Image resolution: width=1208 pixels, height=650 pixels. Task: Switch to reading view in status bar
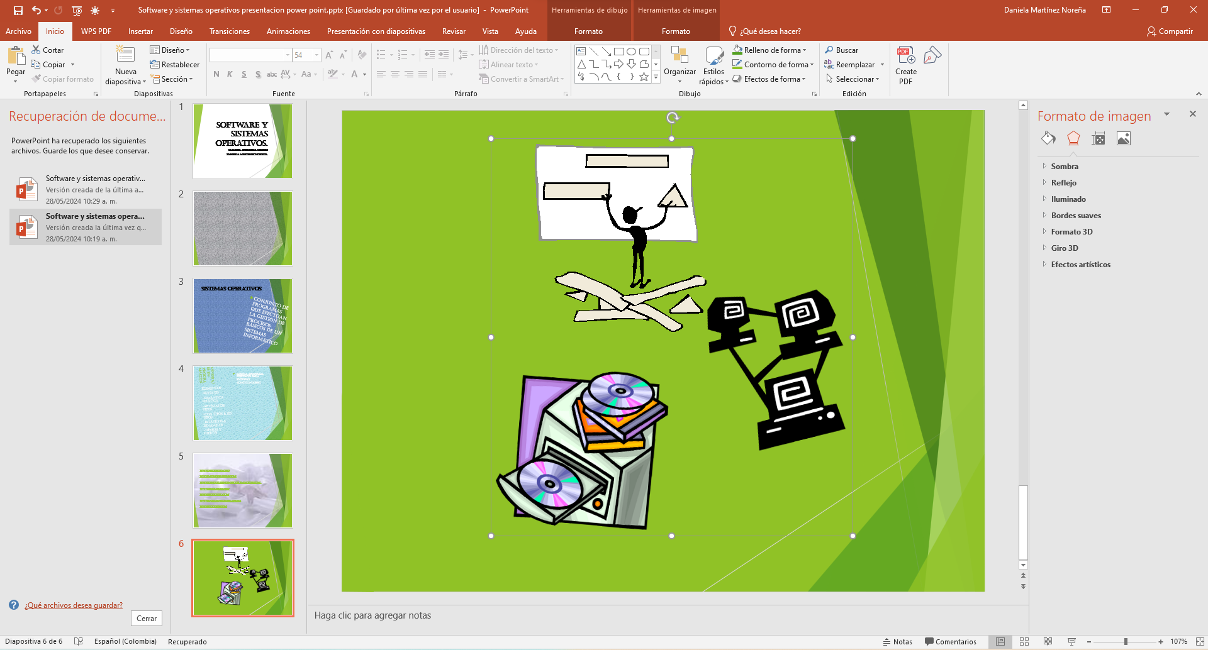pos(1048,642)
